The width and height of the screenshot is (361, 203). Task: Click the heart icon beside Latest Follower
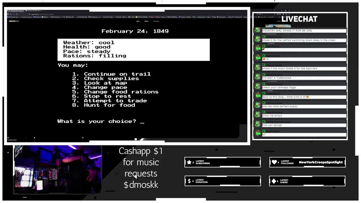274,162
